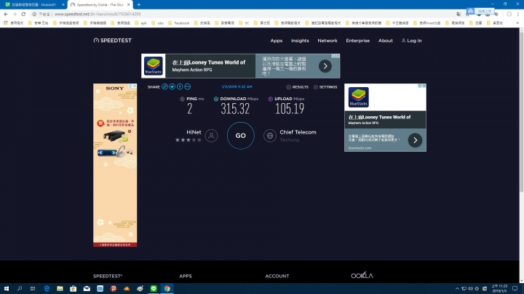
Task: Click the Sony advertisement banner
Action: pyautogui.click(x=115, y=165)
